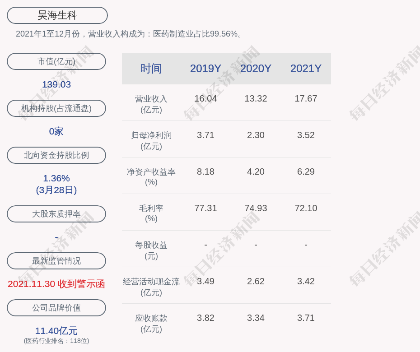Select 2019 net profit 3.71
420x352 pixels.
[x=205, y=135]
